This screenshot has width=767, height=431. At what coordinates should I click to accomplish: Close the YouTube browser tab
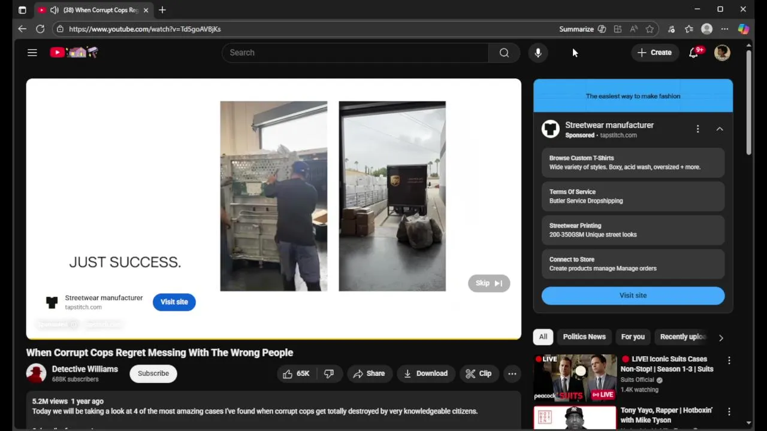[146, 10]
